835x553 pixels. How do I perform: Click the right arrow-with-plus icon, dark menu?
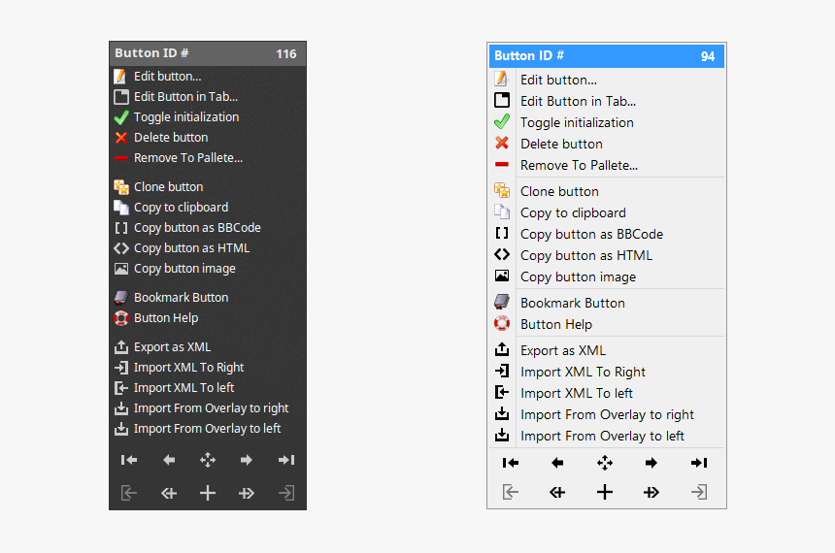pyautogui.click(x=246, y=494)
